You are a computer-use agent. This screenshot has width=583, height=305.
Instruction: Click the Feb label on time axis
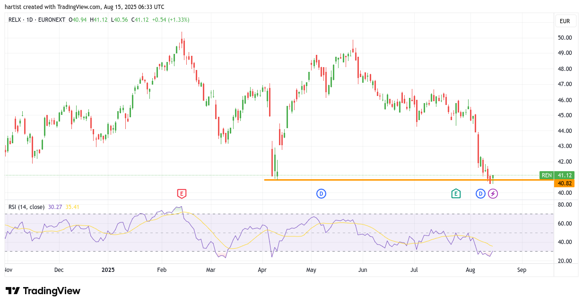(x=162, y=270)
